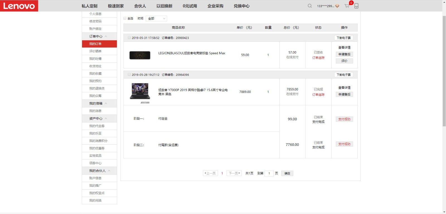
Task: View details of the Y7000P laptop order
Action: pyautogui.click(x=345, y=88)
